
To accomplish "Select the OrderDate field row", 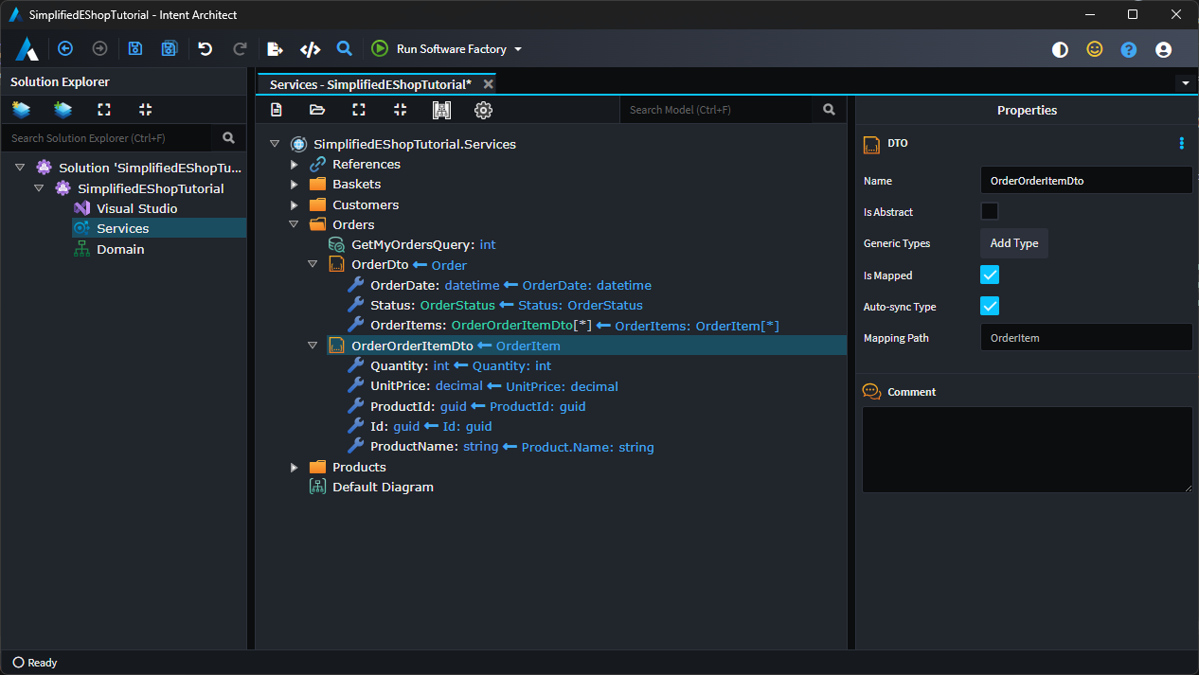I will (x=499, y=285).
